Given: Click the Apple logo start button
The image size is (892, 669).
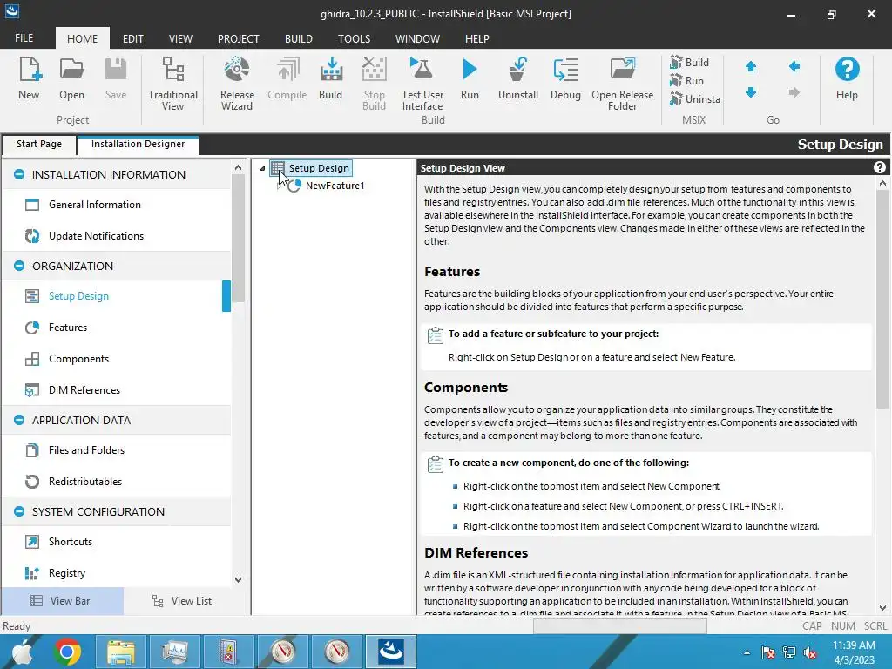Looking at the screenshot, I should [23, 652].
